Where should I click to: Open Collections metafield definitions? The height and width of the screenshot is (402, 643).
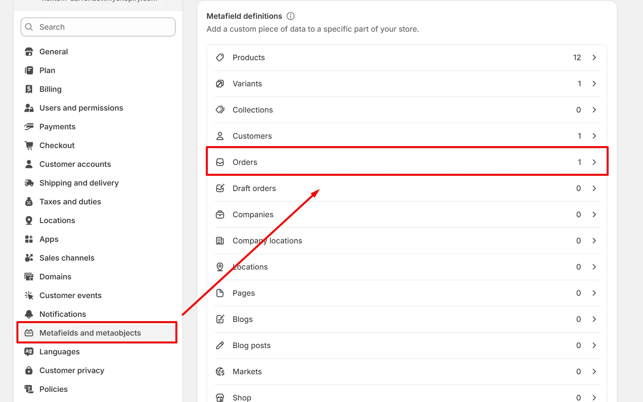[407, 110]
